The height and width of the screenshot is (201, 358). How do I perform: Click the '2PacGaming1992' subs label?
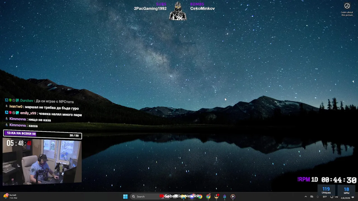click(x=150, y=8)
